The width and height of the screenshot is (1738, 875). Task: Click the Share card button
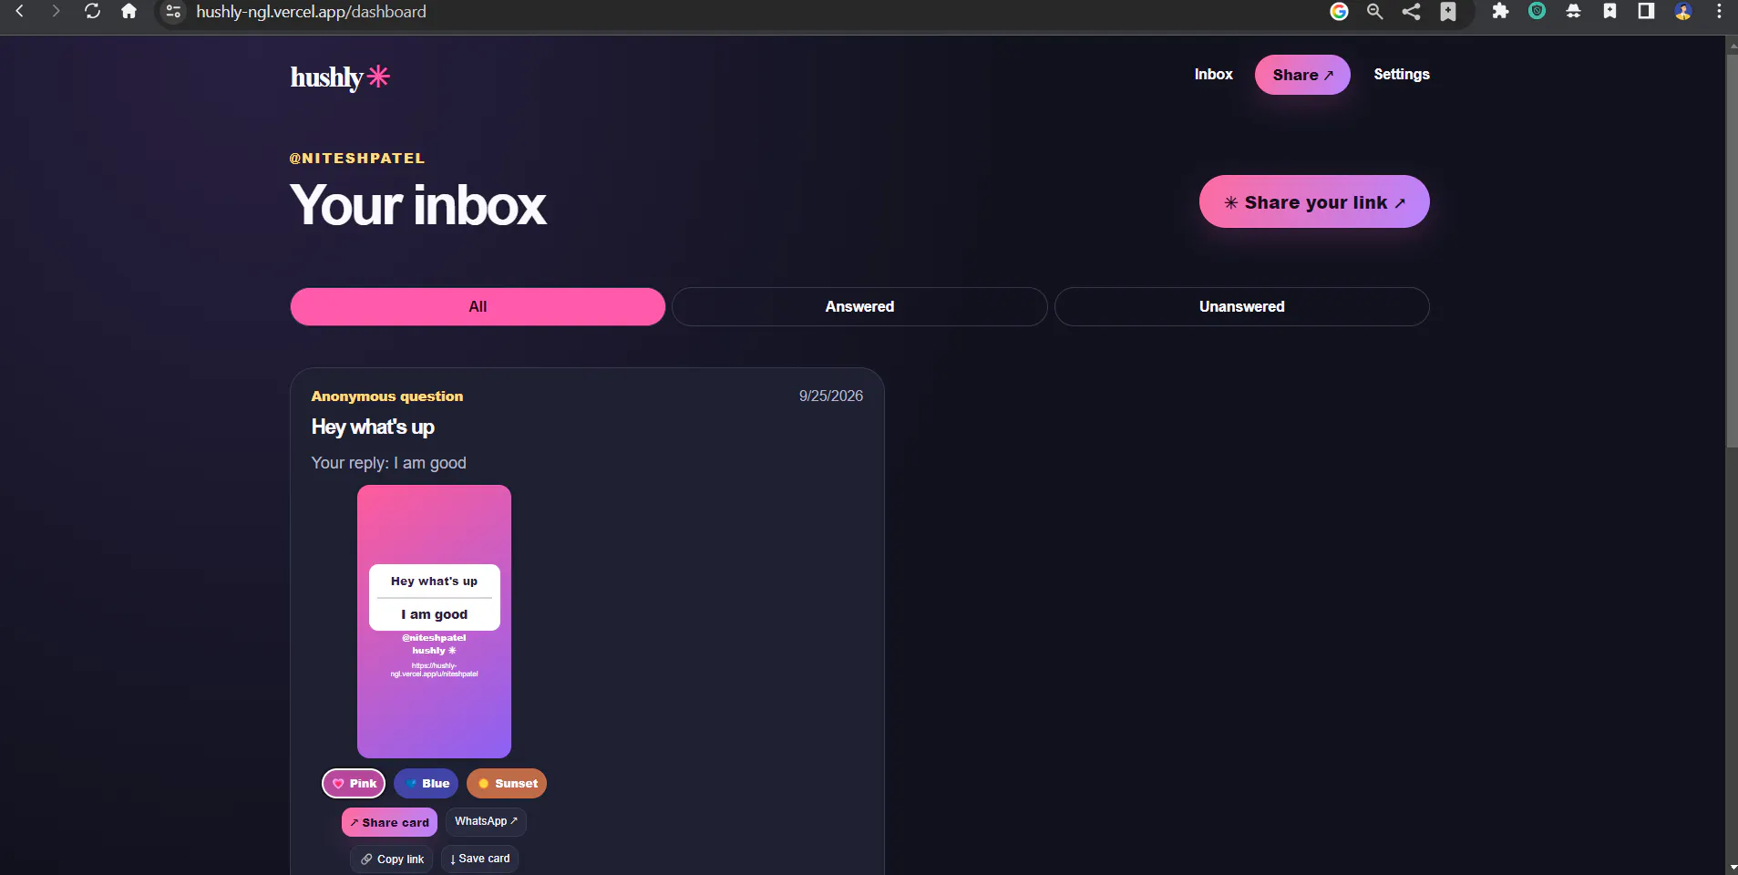[x=389, y=822]
